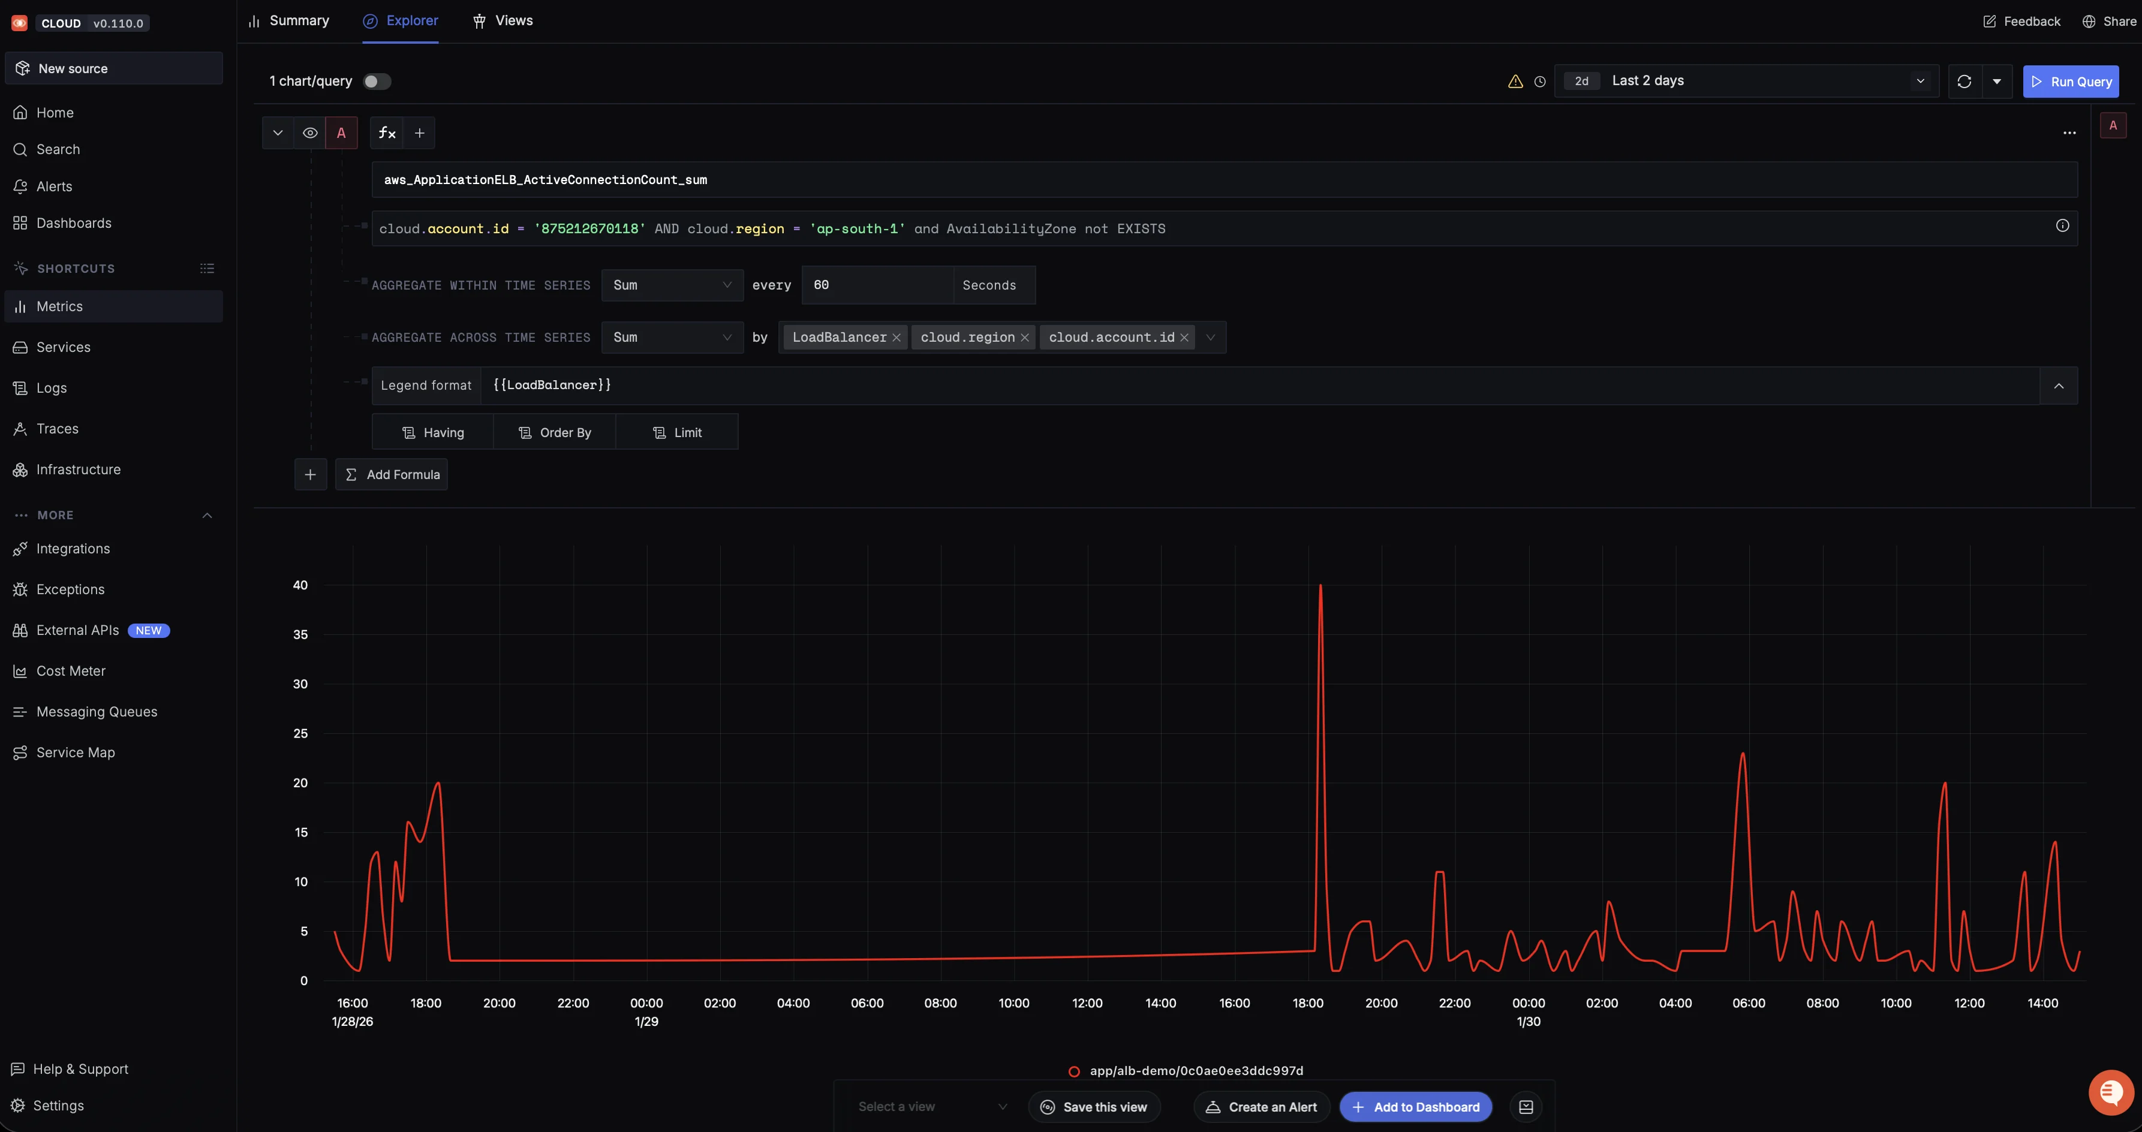
Task: Open the within time series Sum dropdown
Action: pos(671,285)
